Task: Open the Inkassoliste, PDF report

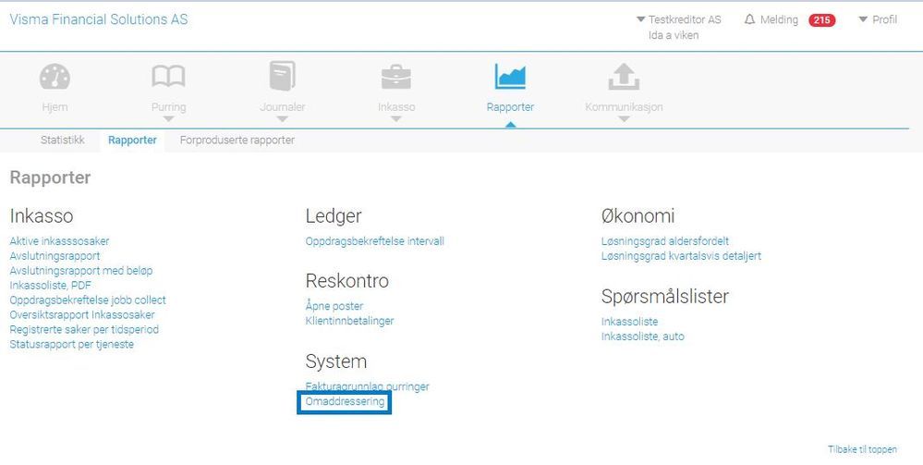Action: (x=51, y=286)
